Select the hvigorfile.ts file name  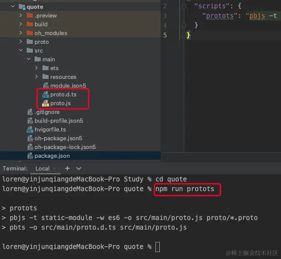(x=50, y=130)
